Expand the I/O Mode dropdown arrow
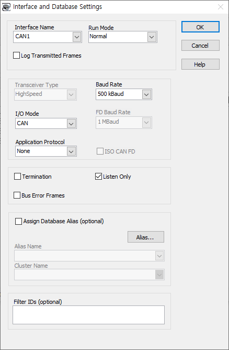 71,124
